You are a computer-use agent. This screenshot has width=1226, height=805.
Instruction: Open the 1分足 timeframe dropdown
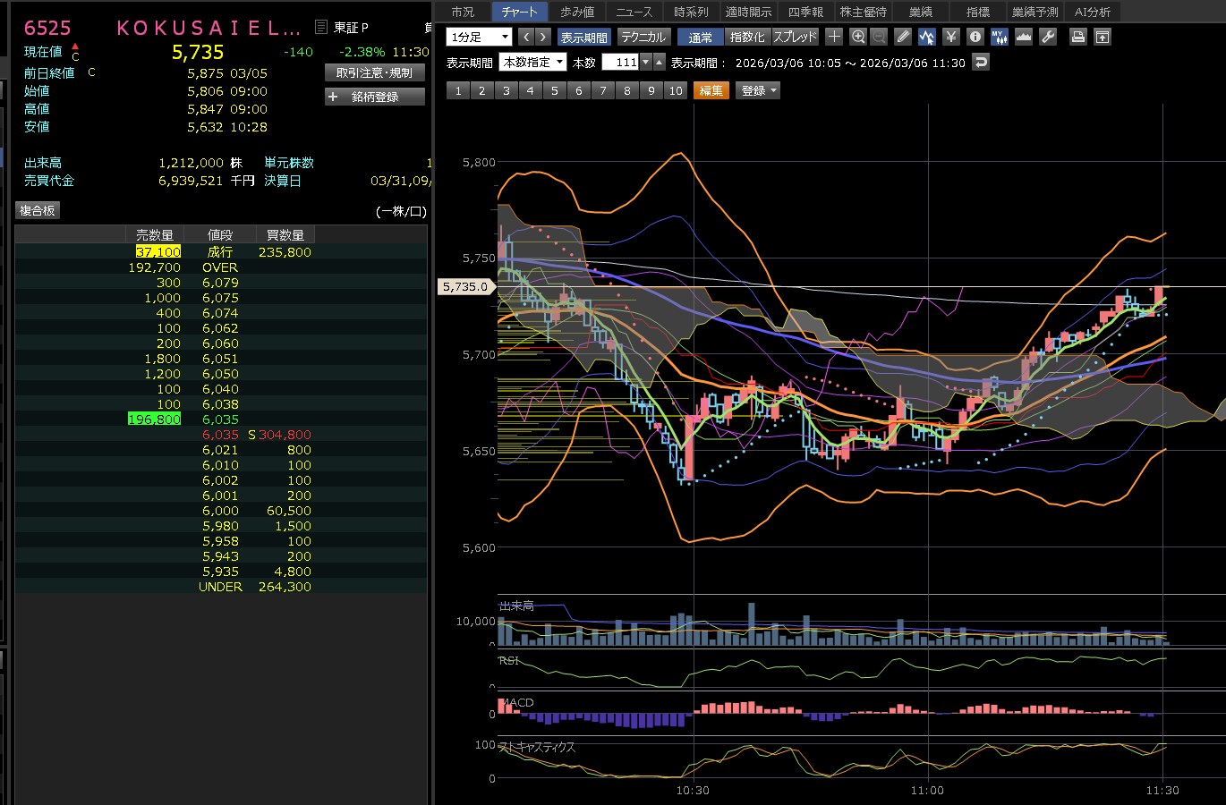coord(480,37)
